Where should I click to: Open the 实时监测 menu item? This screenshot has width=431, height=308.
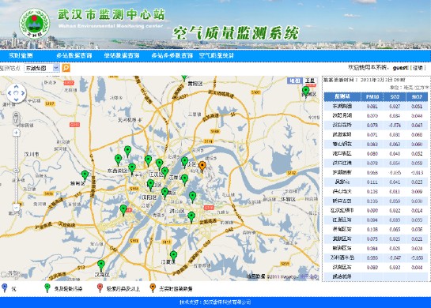click(21, 55)
